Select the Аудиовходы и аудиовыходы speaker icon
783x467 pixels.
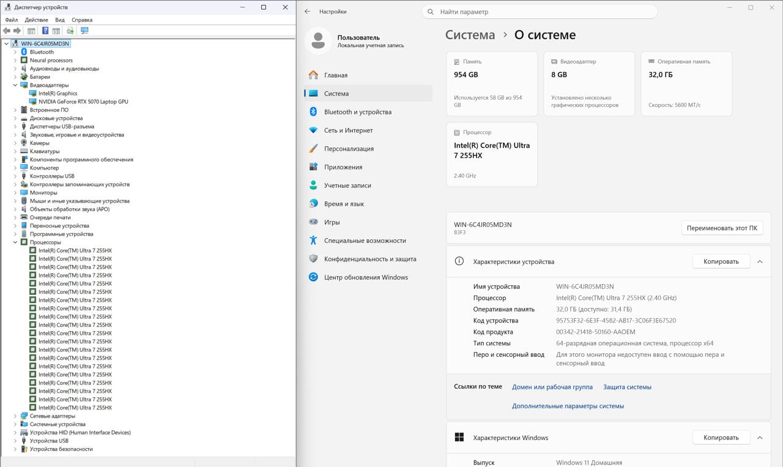[24, 69]
